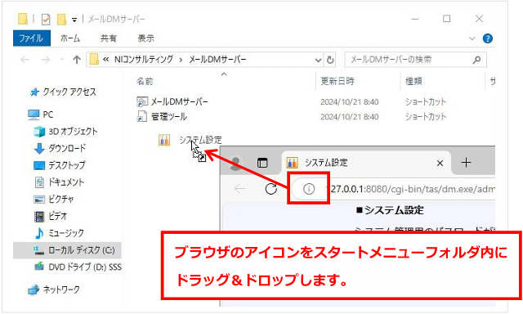Viewport: 523px width, 314px height.
Task: Click the browser profile avatar icon
Action: (236, 163)
